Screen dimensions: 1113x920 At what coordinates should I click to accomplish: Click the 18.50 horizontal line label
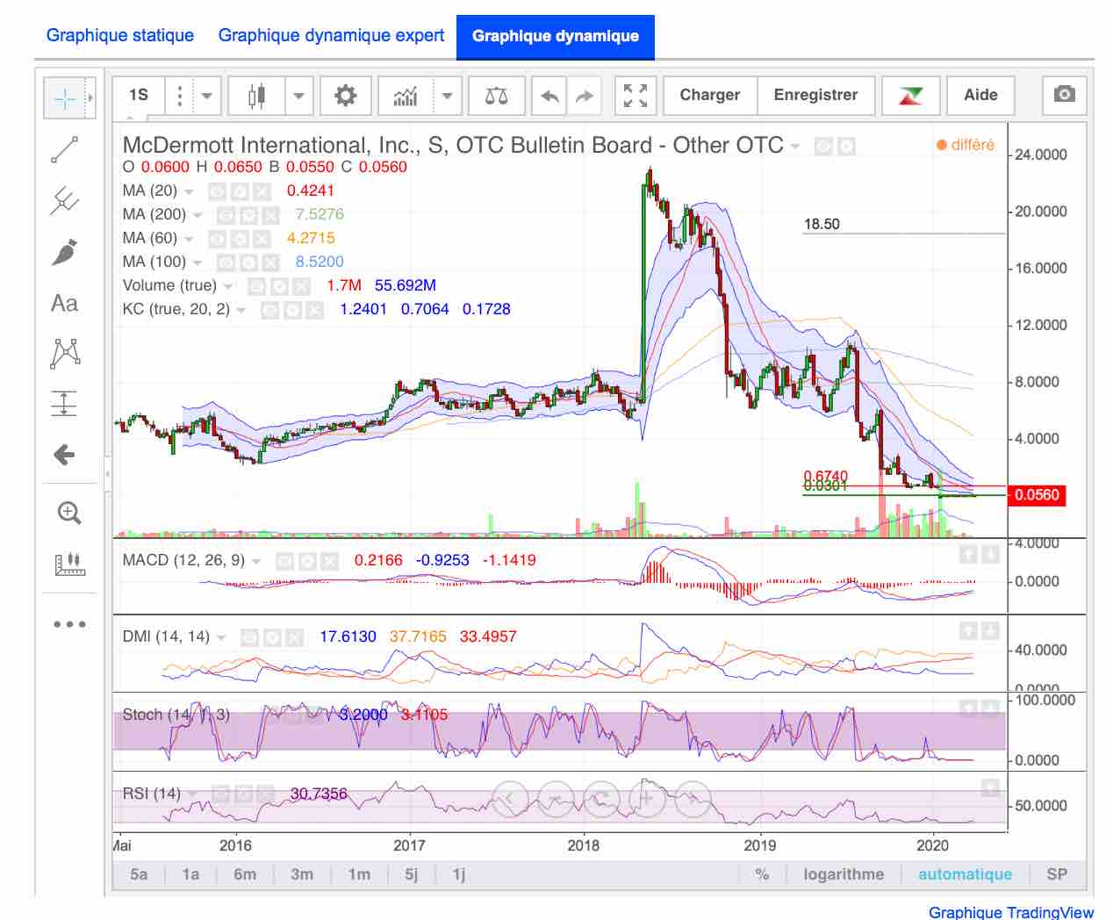pyautogui.click(x=822, y=224)
